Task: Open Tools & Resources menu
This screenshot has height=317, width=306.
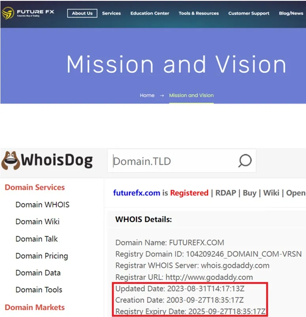Action: pyautogui.click(x=199, y=13)
